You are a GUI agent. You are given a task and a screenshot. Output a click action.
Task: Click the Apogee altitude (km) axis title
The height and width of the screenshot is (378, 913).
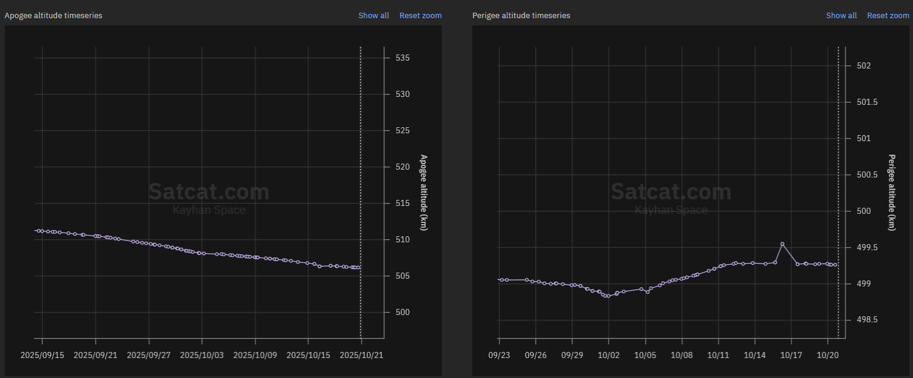click(x=424, y=193)
